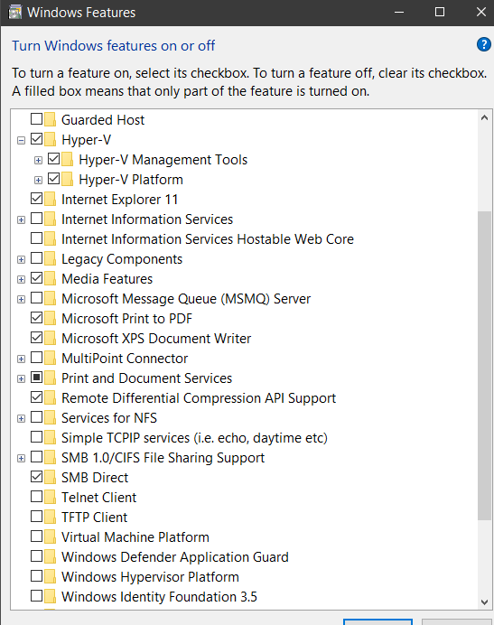The width and height of the screenshot is (494, 625).
Task: Expand Print and Document Services node
Action: click(x=21, y=379)
